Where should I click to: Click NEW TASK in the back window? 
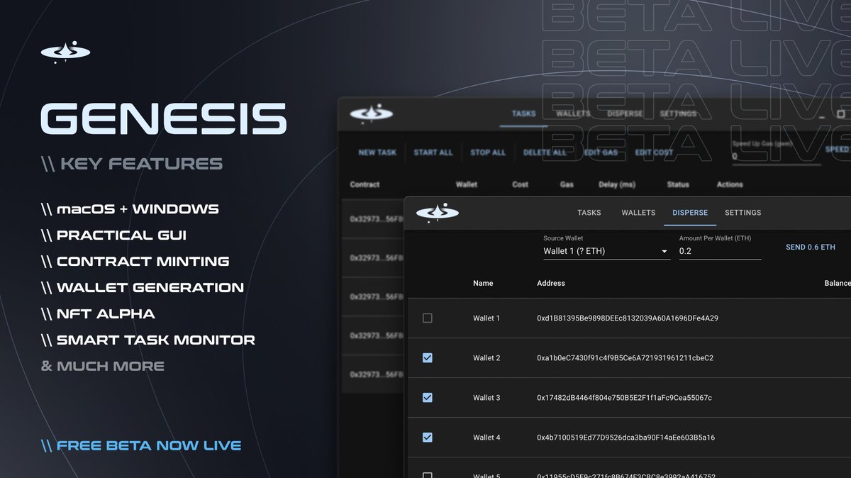coord(377,152)
